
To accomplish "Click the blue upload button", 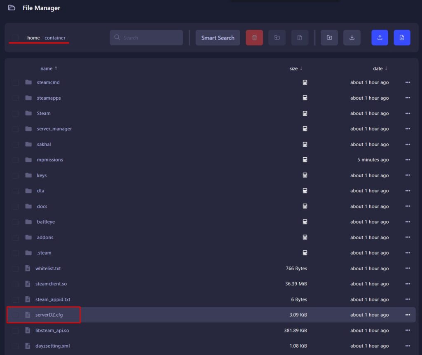I will pyautogui.click(x=380, y=37).
